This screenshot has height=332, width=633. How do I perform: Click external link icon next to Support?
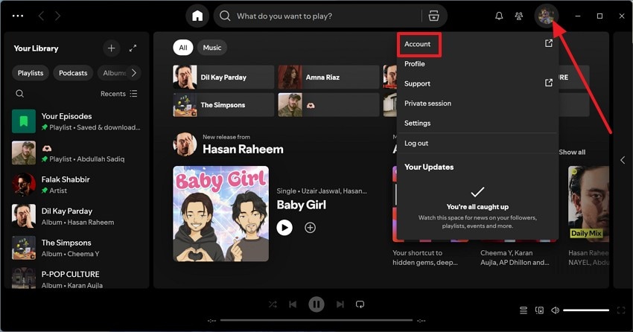548,83
